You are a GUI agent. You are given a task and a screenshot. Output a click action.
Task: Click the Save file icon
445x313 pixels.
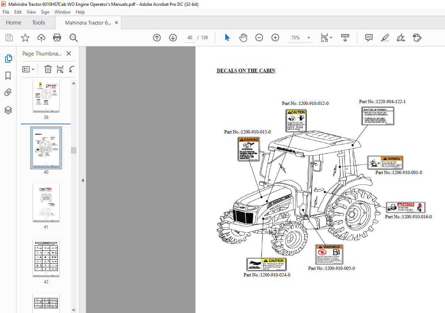coord(9,38)
